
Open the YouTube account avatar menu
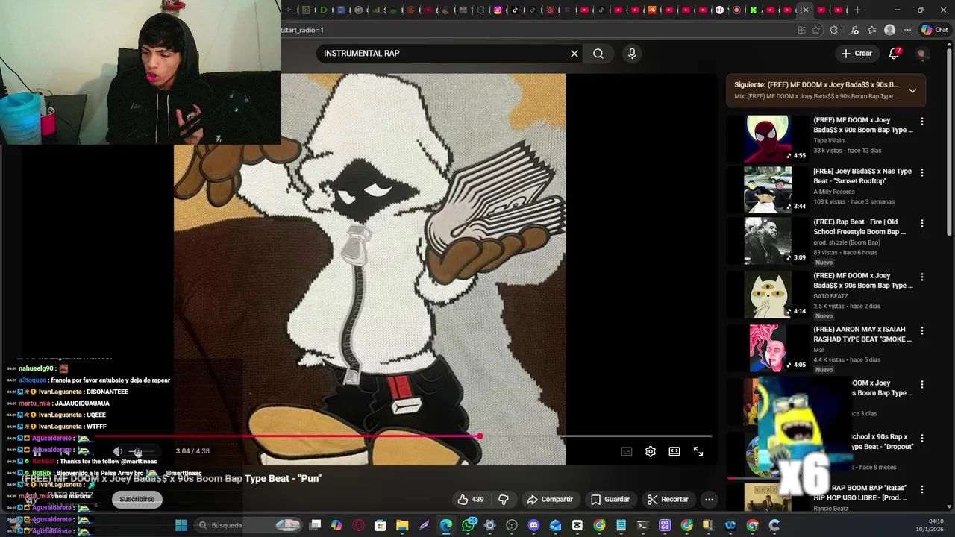coord(921,54)
